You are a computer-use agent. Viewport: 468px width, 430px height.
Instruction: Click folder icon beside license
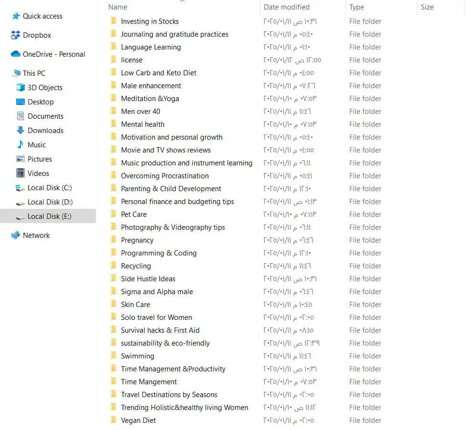click(x=113, y=60)
